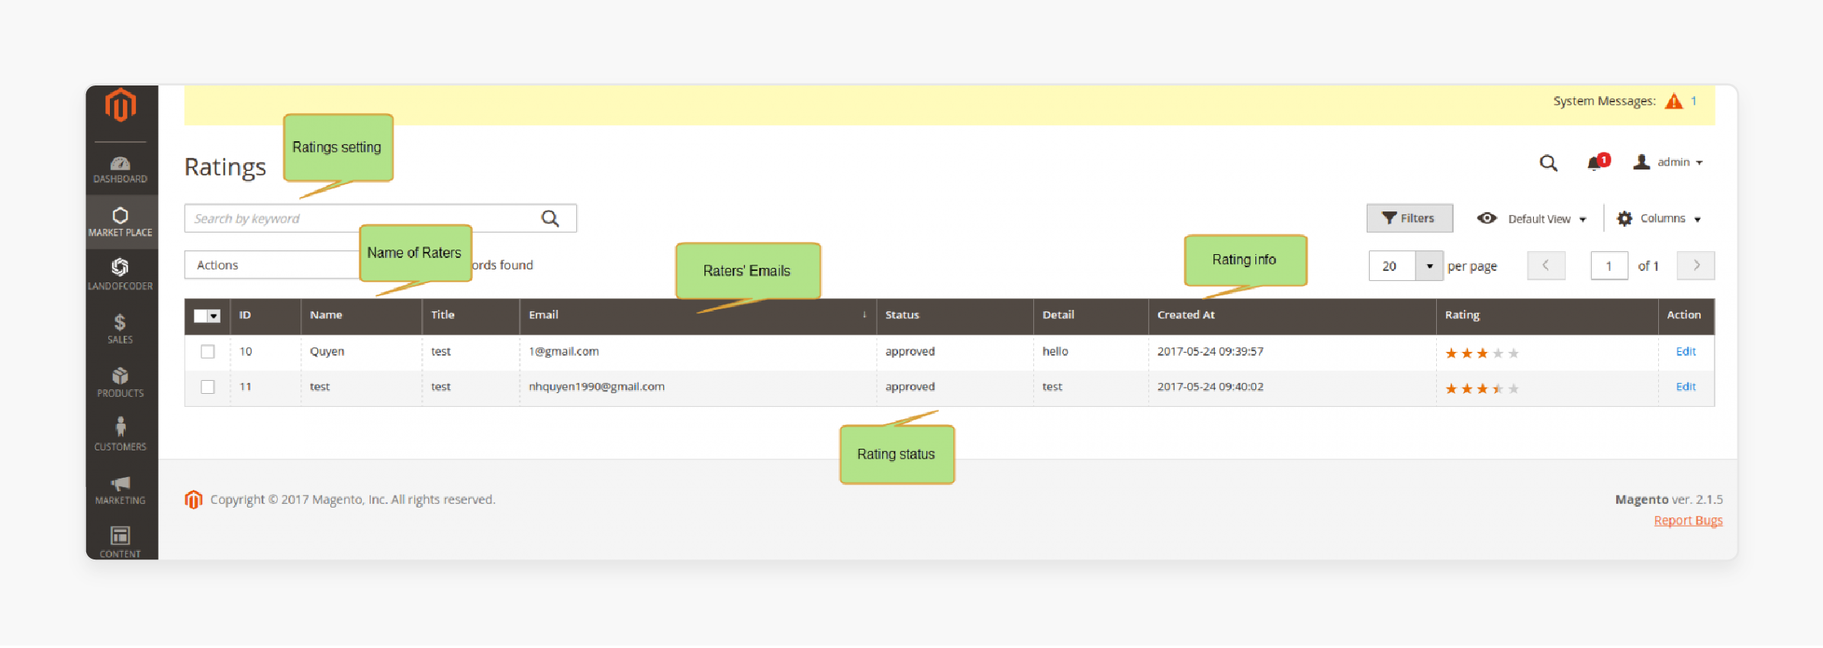
Task: Submit keyword search with magnifier button
Action: [x=550, y=218]
